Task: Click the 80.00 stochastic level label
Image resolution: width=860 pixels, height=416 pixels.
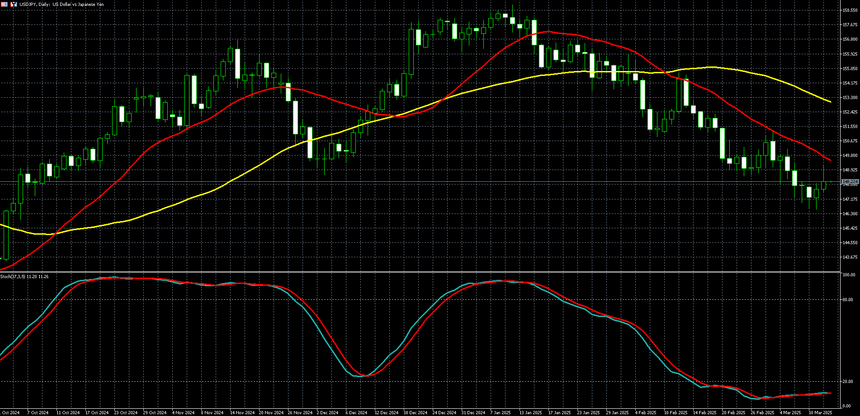Action: pyautogui.click(x=847, y=300)
